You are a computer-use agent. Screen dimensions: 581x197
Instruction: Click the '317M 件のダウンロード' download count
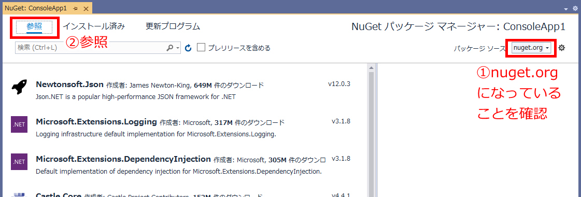[249, 122]
